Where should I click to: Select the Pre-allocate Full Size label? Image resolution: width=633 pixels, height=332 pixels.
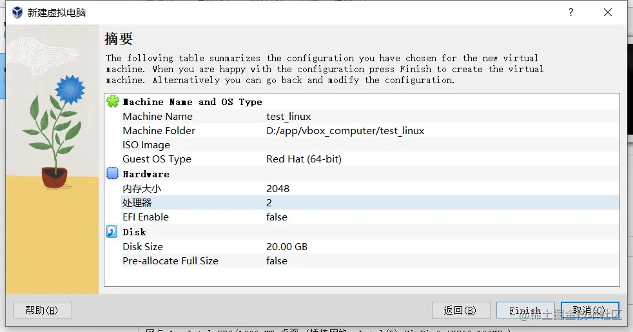170,261
